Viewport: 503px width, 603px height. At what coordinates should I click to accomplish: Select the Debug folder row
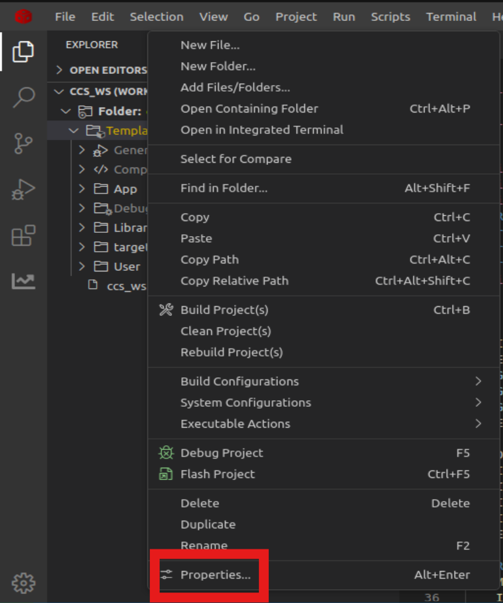[x=97, y=208]
